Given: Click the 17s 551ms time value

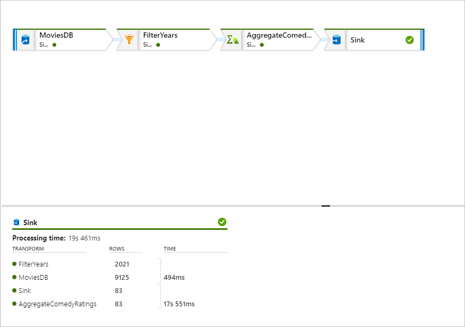Looking at the screenshot, I should (x=179, y=304).
